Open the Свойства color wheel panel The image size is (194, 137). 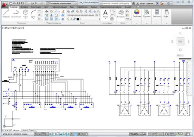pyautogui.click(x=137, y=14)
